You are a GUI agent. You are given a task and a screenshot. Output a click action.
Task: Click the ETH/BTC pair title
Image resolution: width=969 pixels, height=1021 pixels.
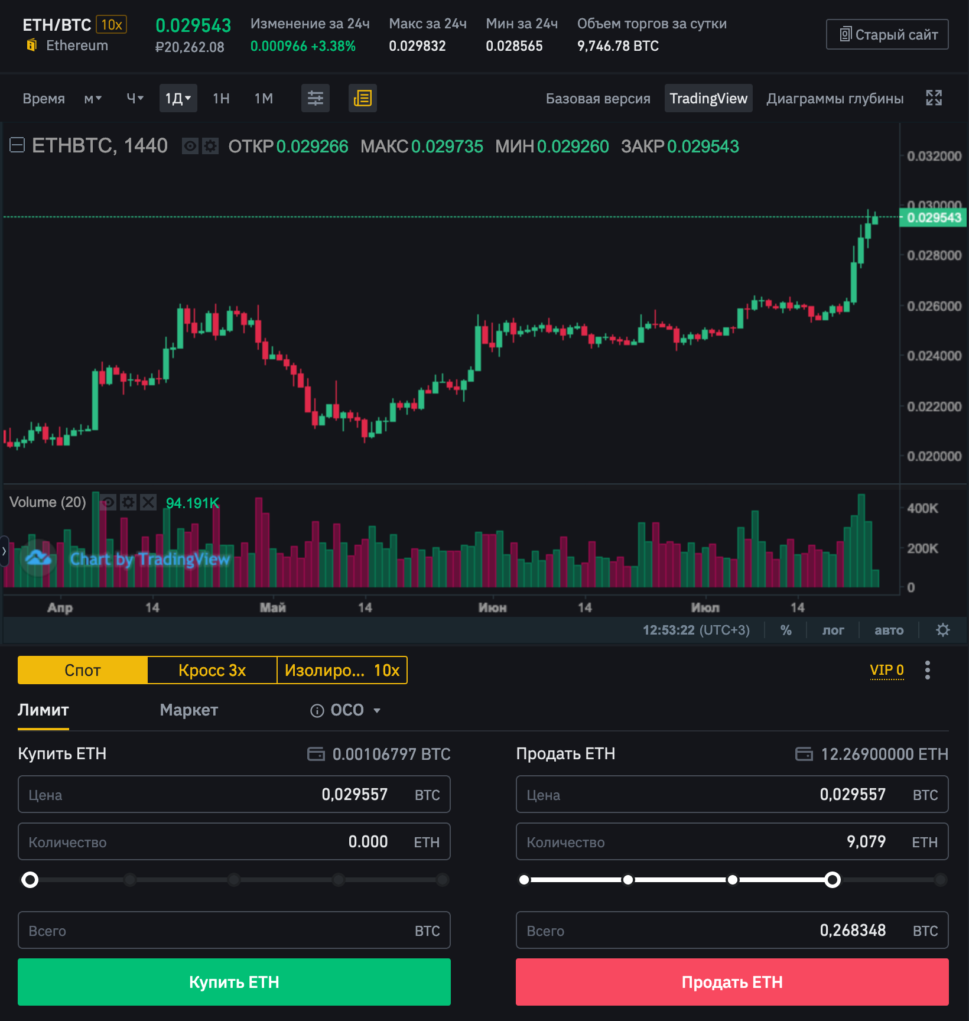point(57,25)
